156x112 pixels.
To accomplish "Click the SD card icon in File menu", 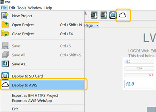I will (5, 76).
